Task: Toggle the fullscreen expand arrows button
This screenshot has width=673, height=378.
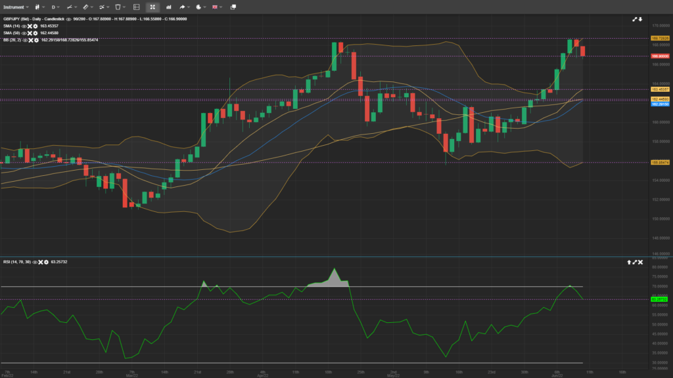Action: (x=152, y=7)
